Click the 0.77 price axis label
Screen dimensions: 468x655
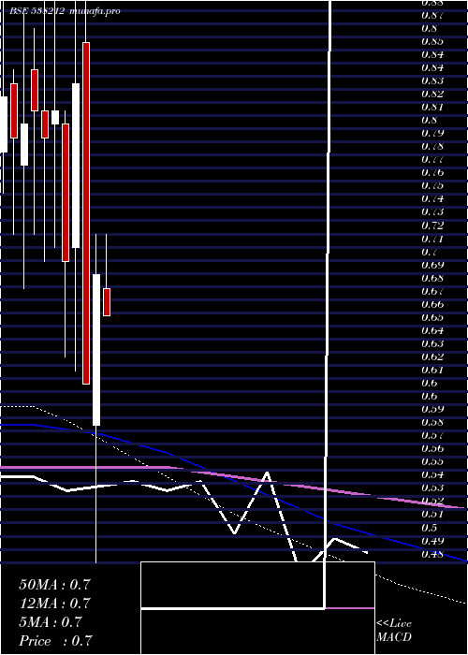point(432,159)
